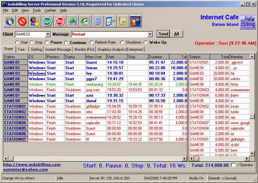Click Server IP 192.168.0.250 status entry
Screen dimensions: 258x183
(x=116, y=178)
